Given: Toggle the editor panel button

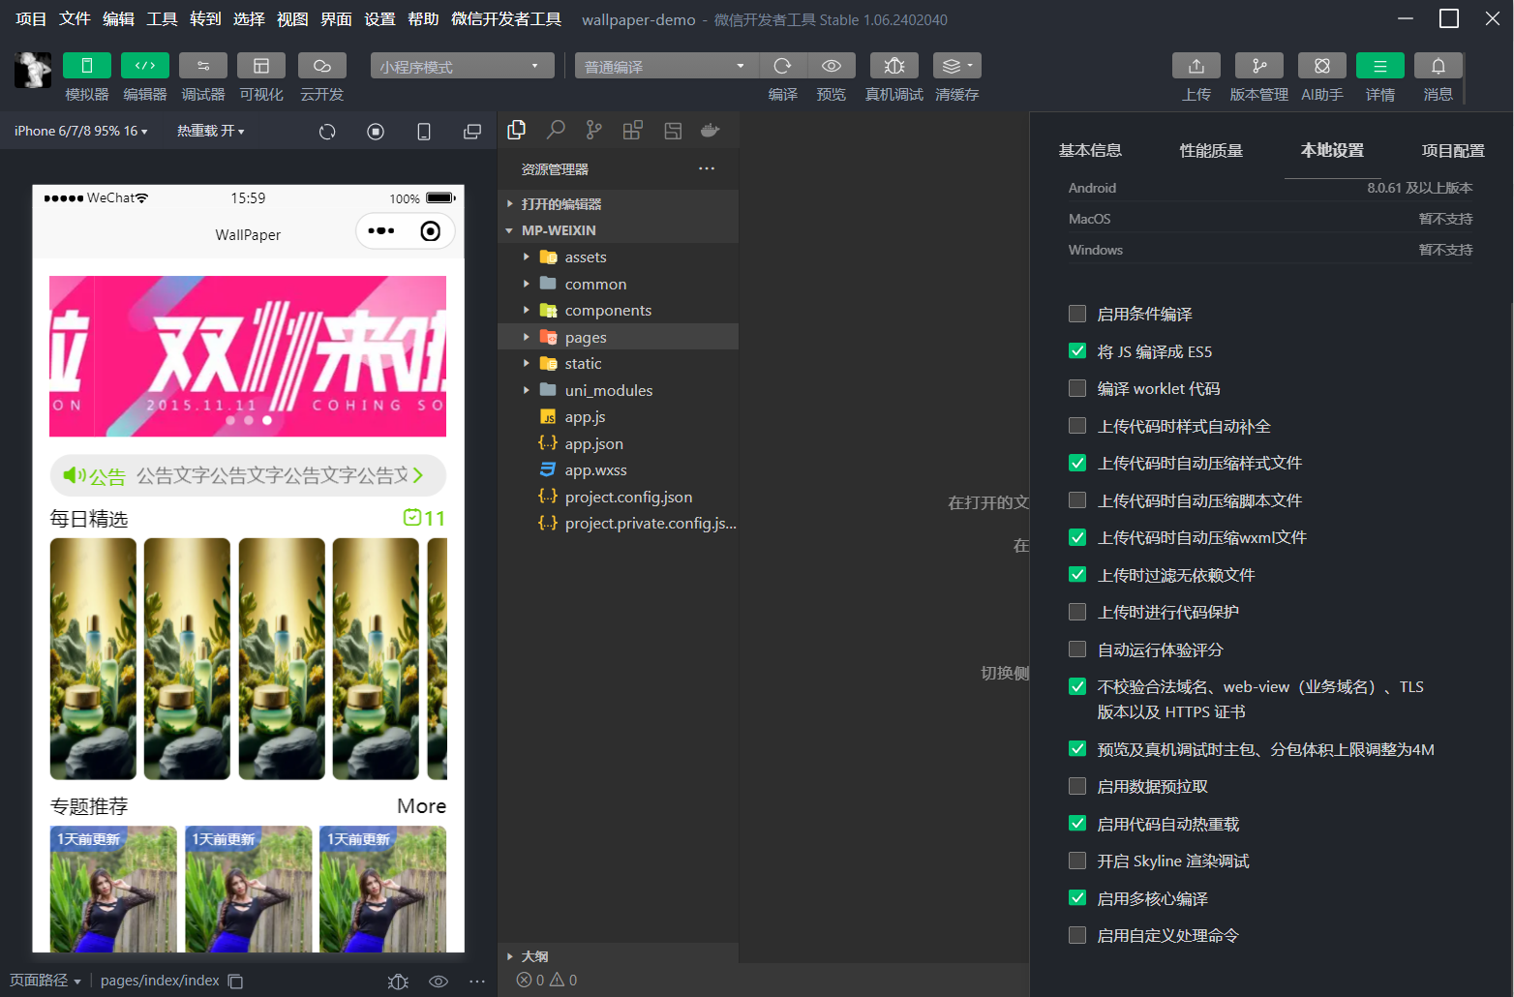Looking at the screenshot, I should [x=145, y=66].
